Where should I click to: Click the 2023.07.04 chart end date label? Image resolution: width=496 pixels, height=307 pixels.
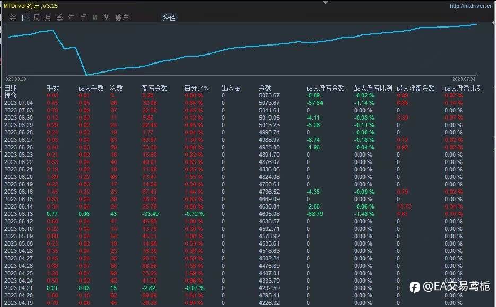pos(464,79)
